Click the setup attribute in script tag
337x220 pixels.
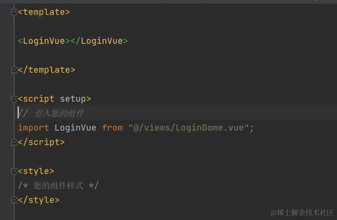tap(73, 99)
